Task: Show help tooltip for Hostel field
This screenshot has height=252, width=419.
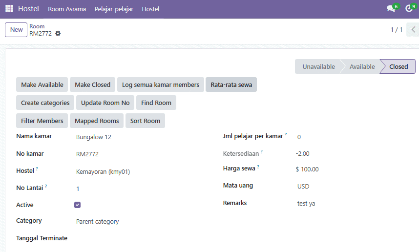Action: point(37,168)
